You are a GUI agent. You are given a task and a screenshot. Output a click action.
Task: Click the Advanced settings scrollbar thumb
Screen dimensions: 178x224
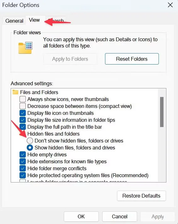pyautogui.click(x=162, y=112)
